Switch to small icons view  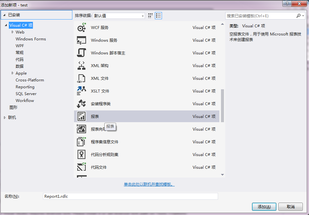pos(150,16)
